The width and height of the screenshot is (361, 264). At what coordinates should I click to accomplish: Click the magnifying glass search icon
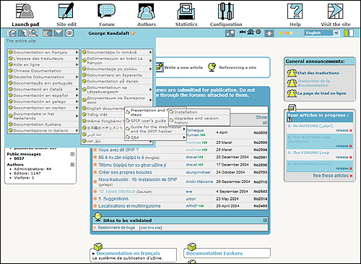click(x=33, y=33)
